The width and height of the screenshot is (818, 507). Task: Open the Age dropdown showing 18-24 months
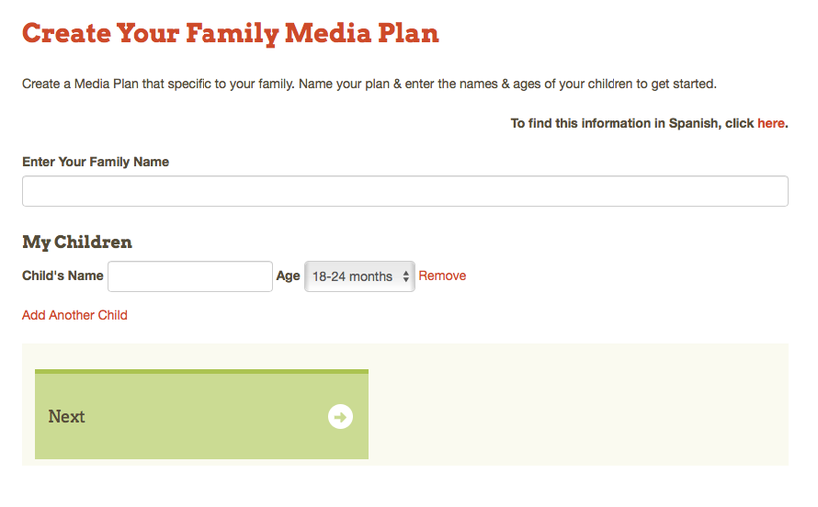click(359, 276)
